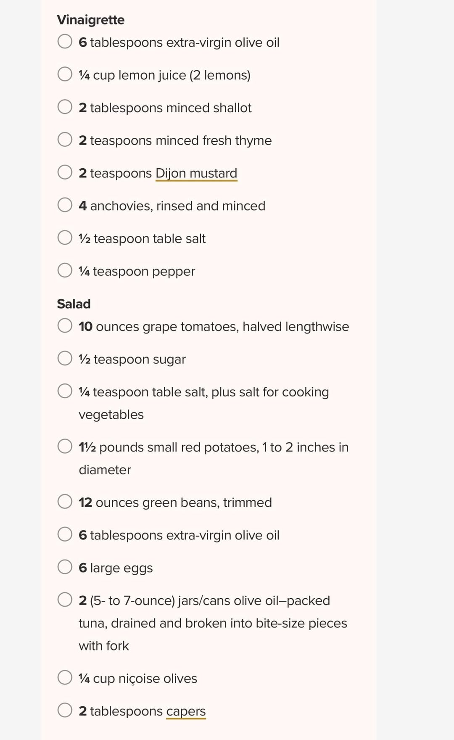Open the Dijon mustard link
The height and width of the screenshot is (740, 454).
point(196,173)
